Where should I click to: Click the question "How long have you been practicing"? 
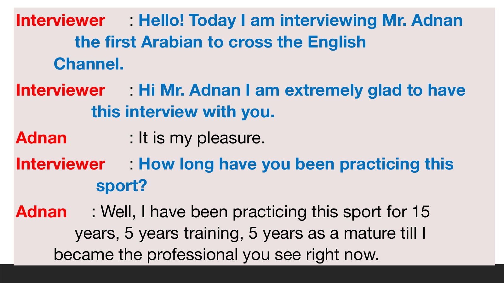coord(296,164)
